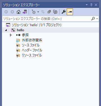The height and width of the screenshot is (106, 101).
Task: Open Properties with the wrench icon
Action: click(64, 12)
